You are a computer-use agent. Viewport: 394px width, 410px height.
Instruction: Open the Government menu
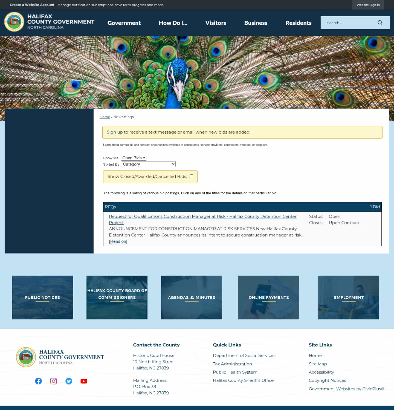coord(124,23)
